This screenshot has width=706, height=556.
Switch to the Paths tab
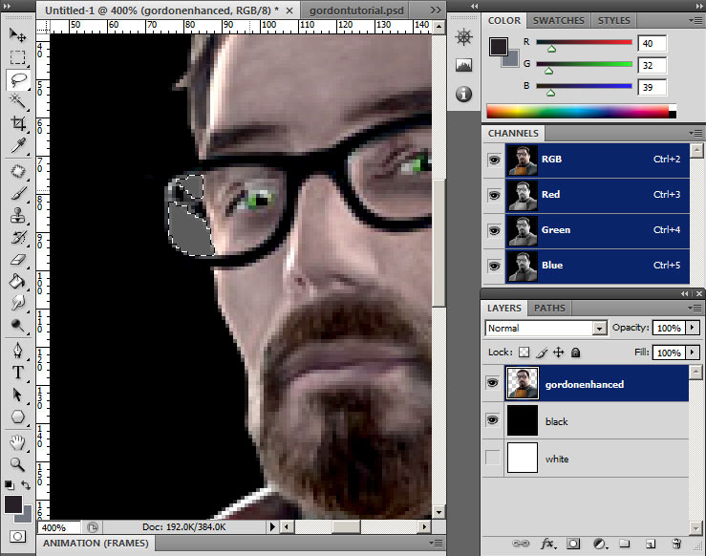549,309
